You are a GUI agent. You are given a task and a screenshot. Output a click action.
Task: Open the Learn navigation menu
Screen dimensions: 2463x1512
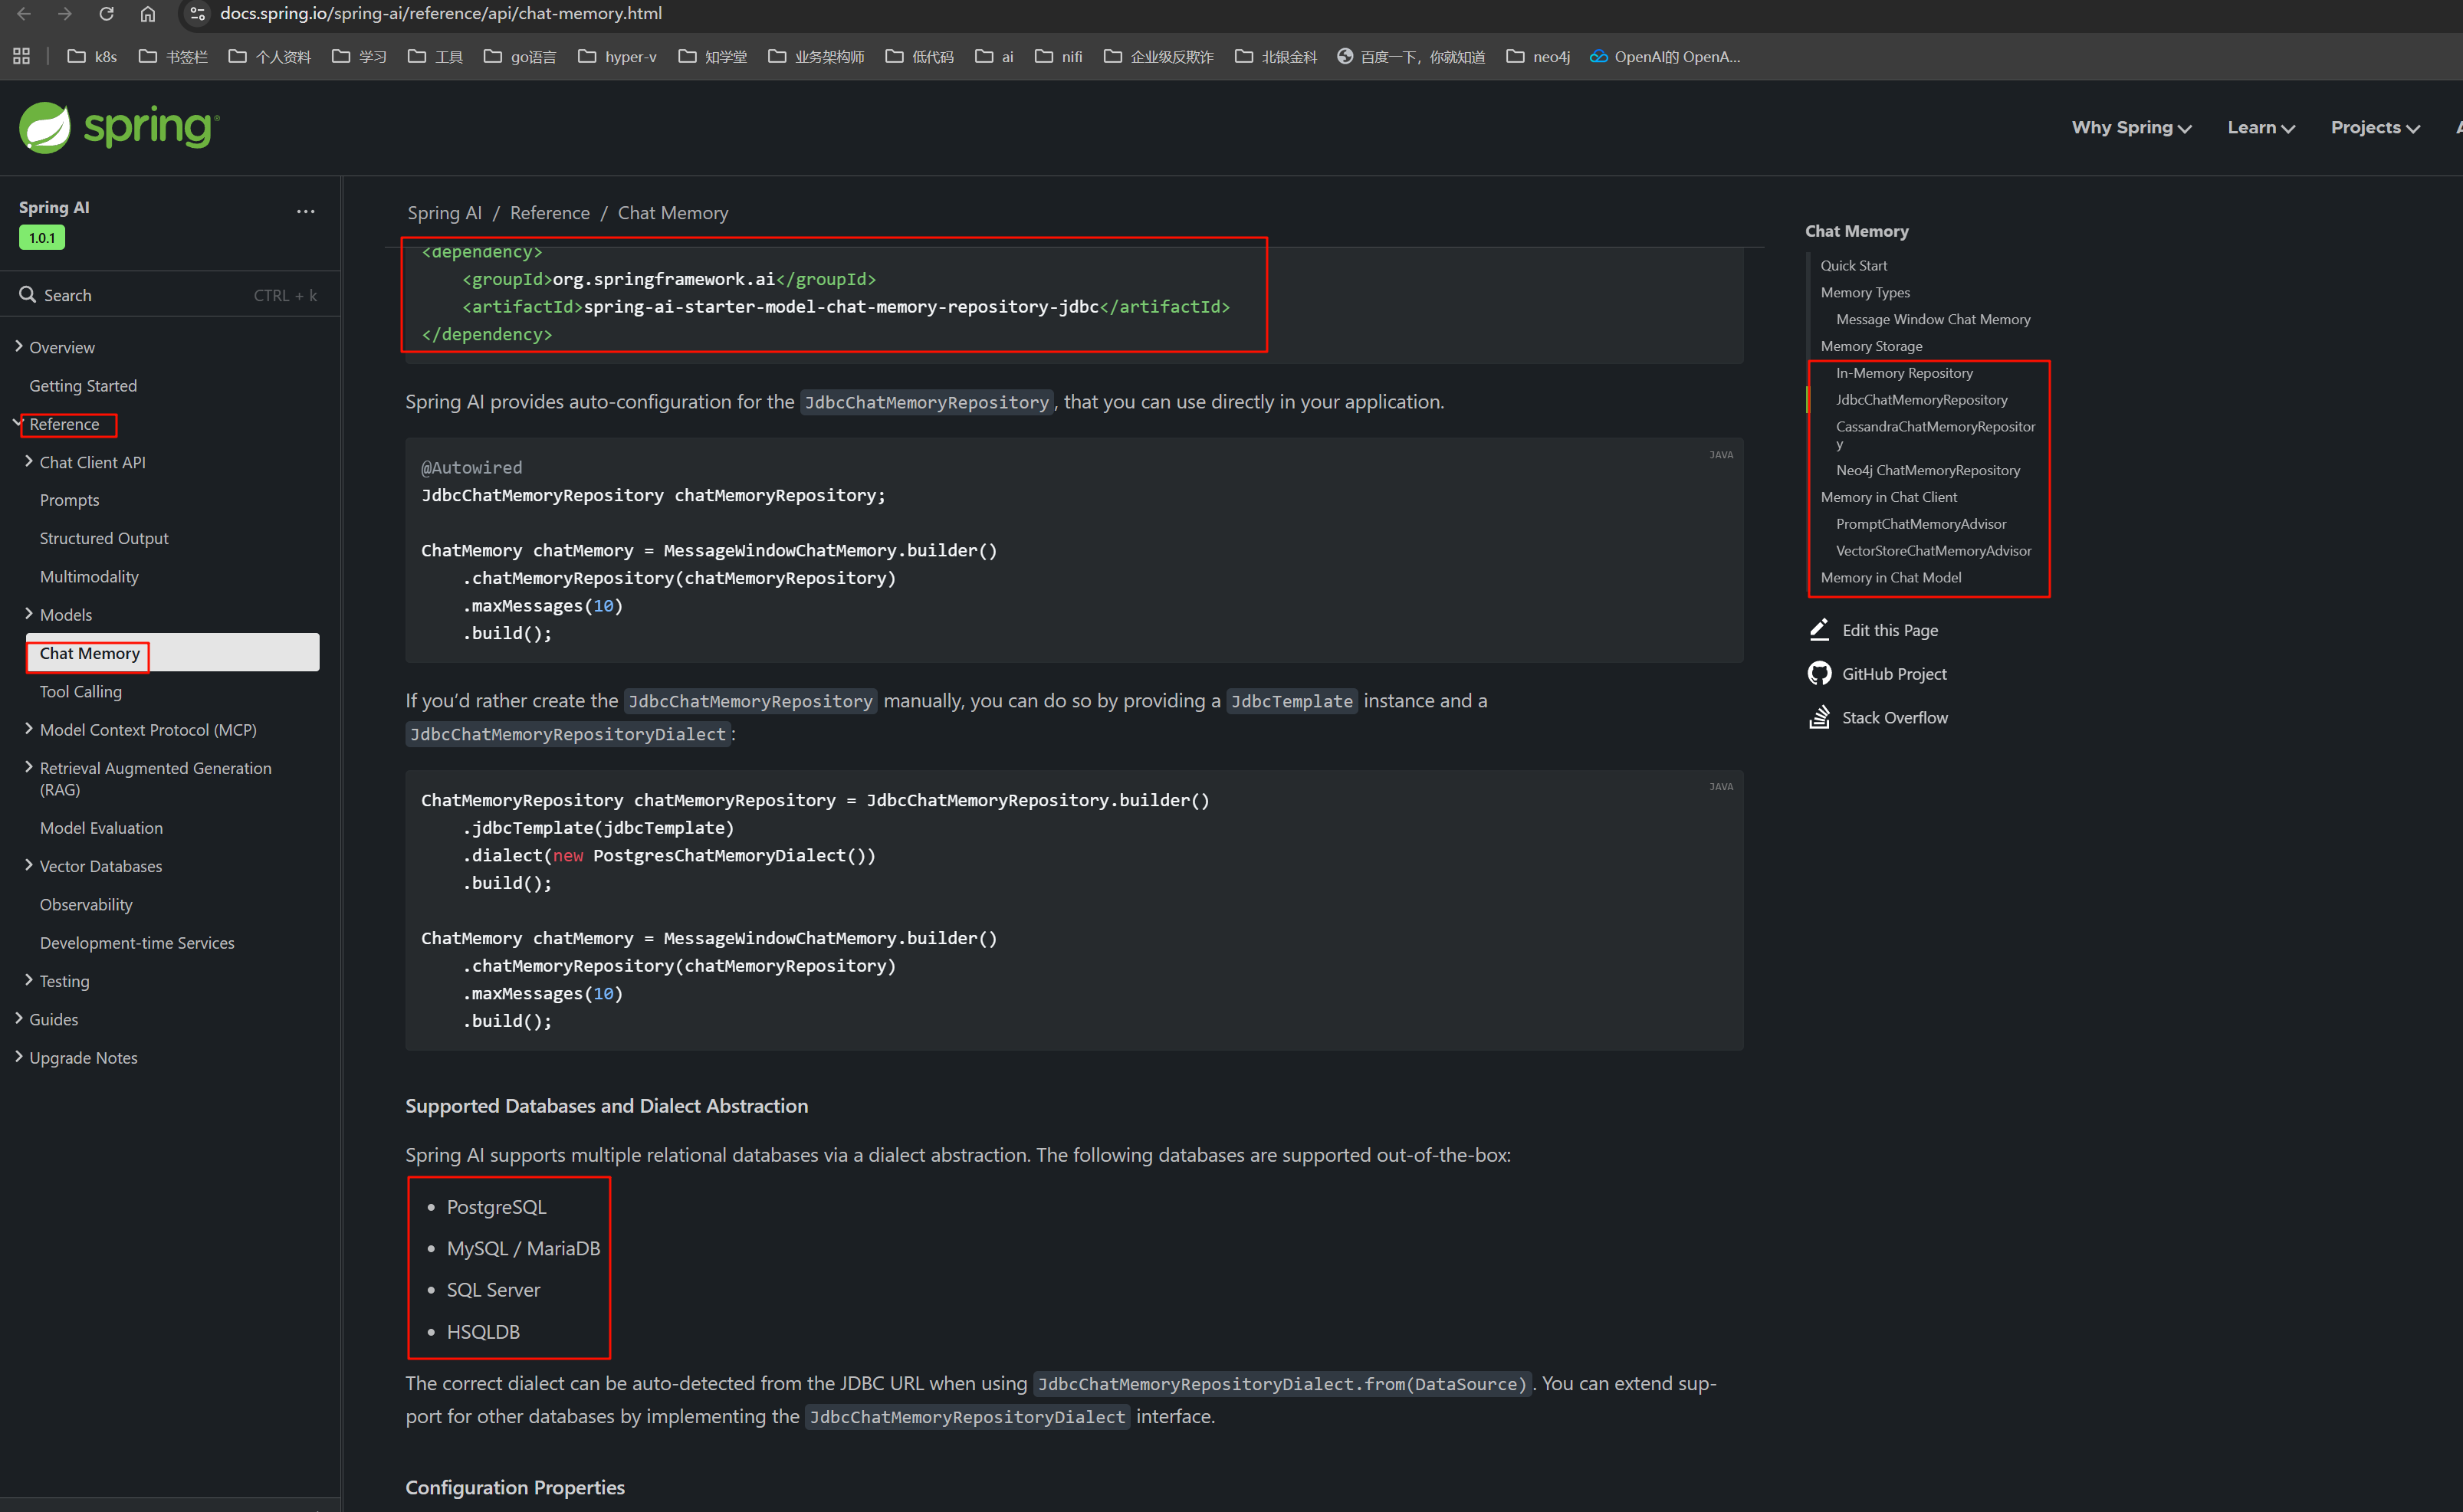[x=2260, y=127]
